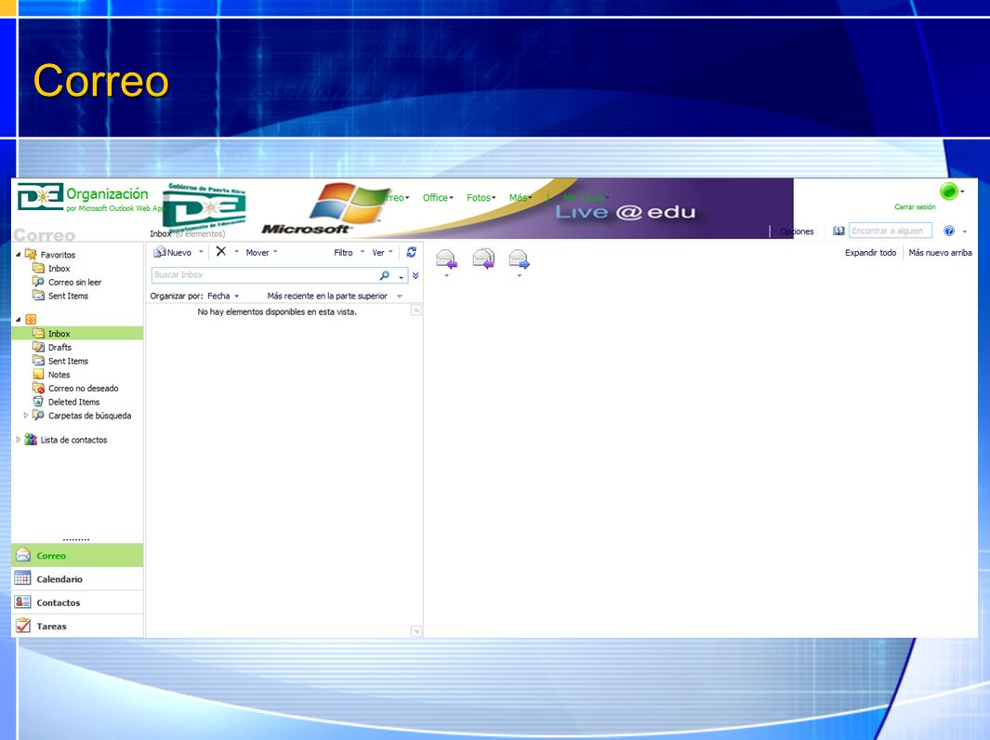Click Más nuevo arriba

940,253
